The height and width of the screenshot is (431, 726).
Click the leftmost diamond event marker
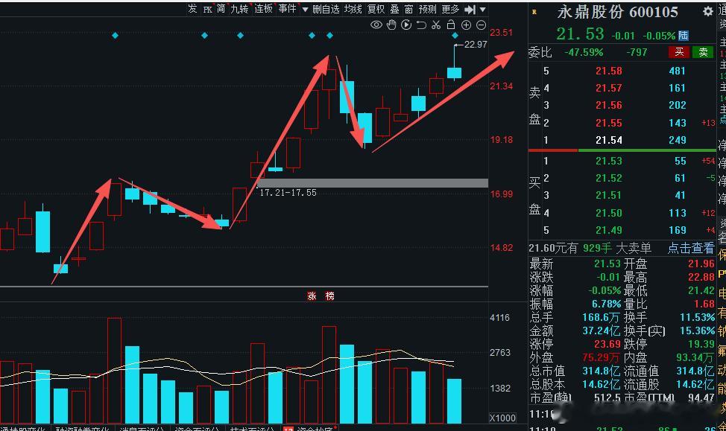click(x=115, y=35)
